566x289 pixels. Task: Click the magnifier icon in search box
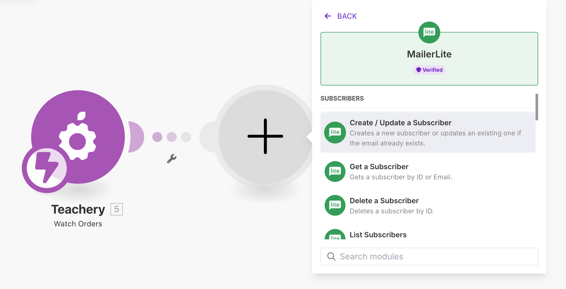(331, 257)
